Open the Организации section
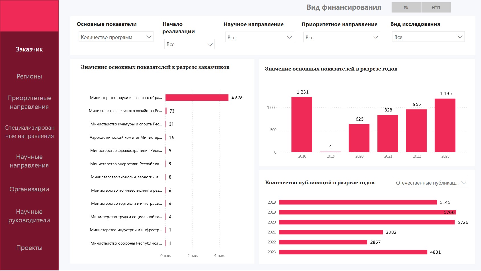This screenshot has height=271, width=481. coord(29,189)
